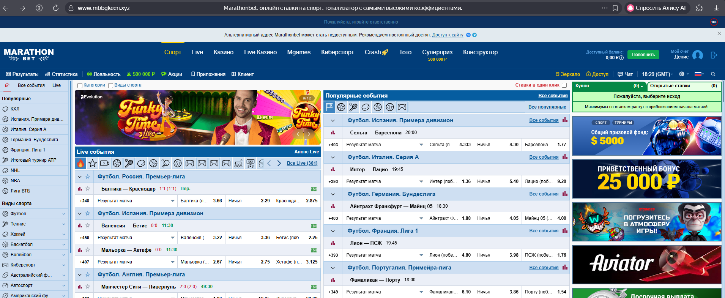This screenshot has height=298, width=725.
Task: Click the fire icon in Live events filter
Action: tap(80, 163)
